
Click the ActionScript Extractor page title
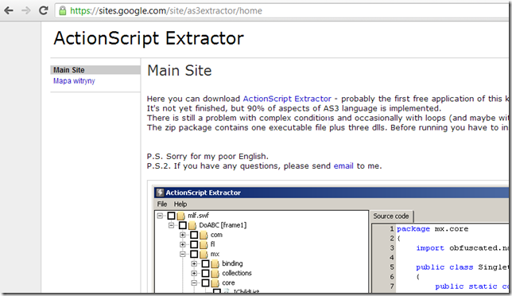coord(149,38)
